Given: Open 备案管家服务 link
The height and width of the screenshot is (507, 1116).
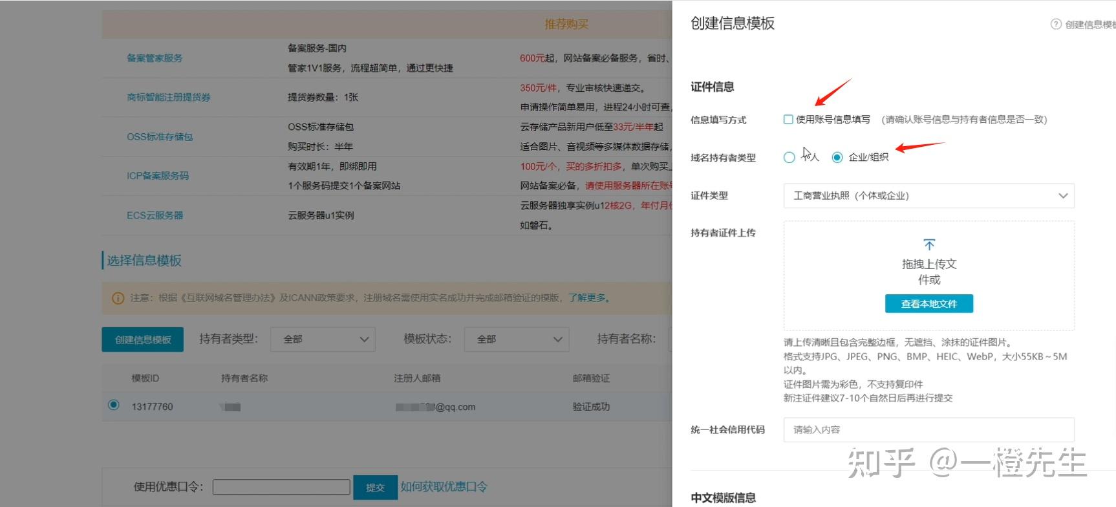Looking at the screenshot, I should tap(155, 58).
